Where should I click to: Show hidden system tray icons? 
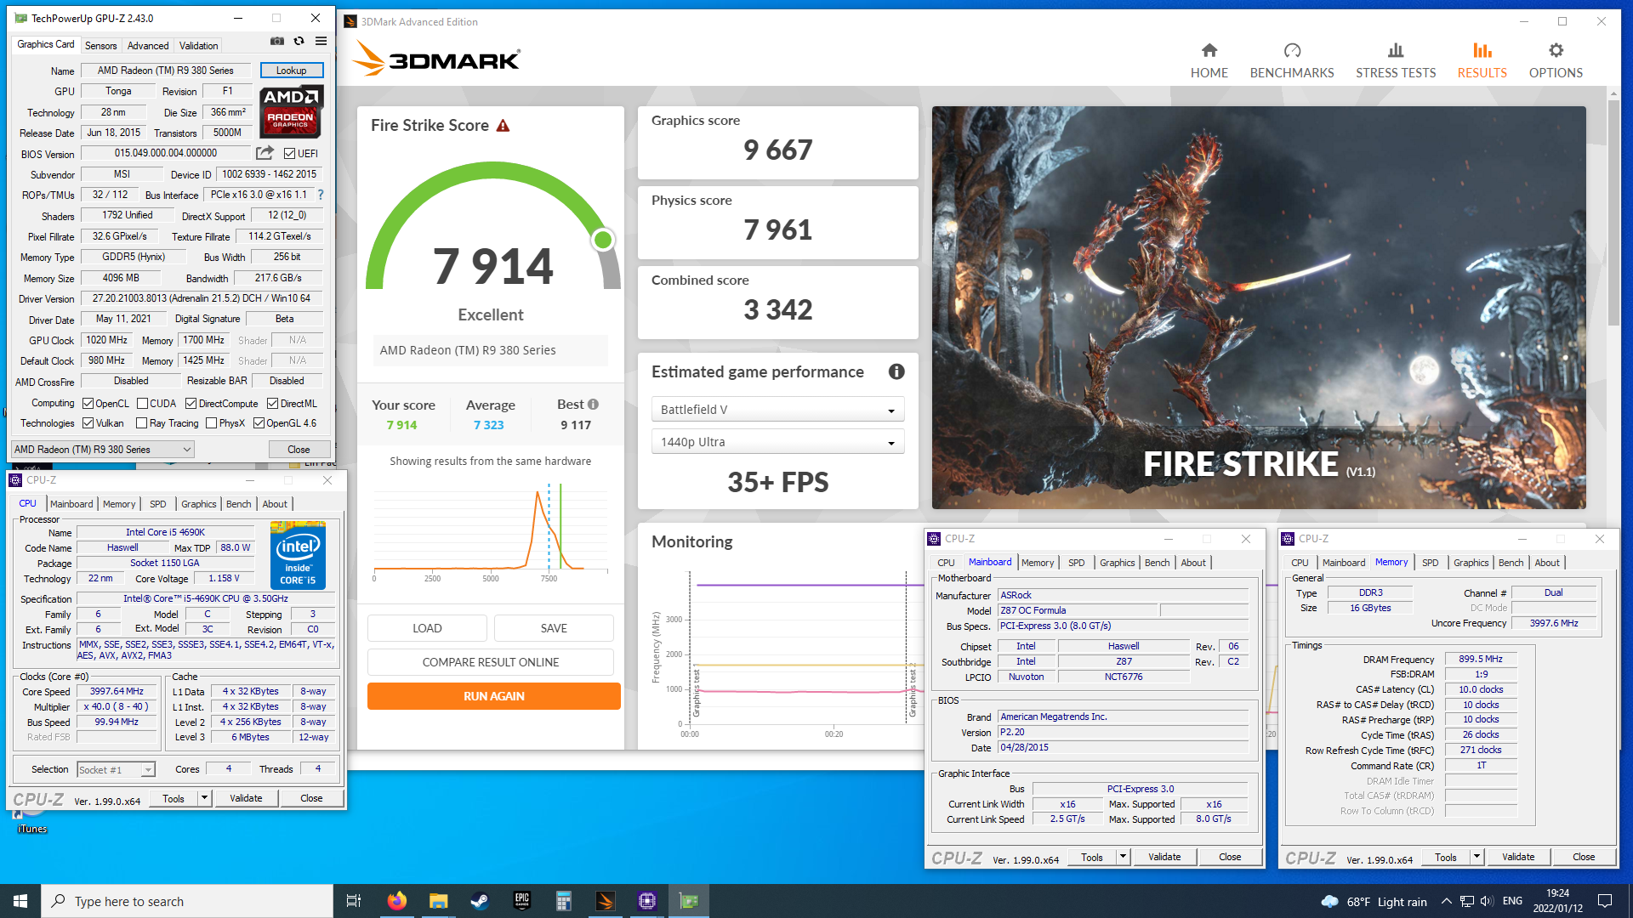[1446, 902]
